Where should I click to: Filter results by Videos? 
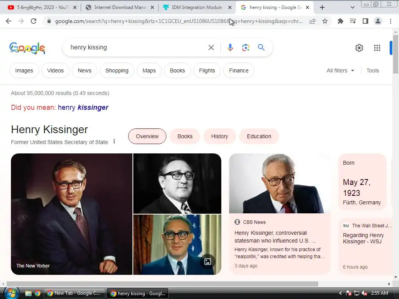click(x=55, y=70)
